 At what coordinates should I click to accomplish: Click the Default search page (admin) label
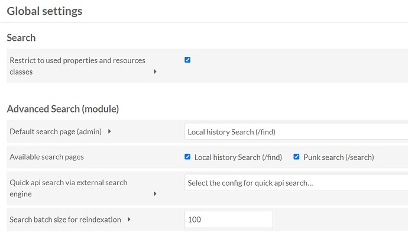[56, 131]
